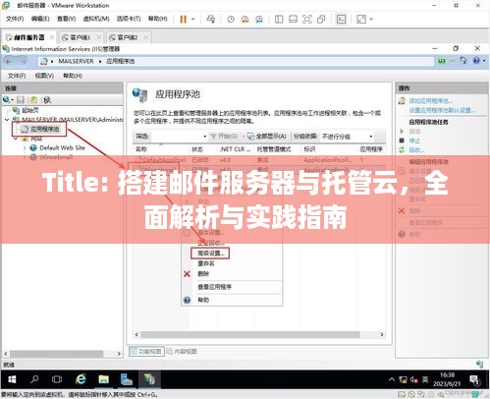
Task: Click 全部显示(A) button in filter bar
Action: (267, 137)
